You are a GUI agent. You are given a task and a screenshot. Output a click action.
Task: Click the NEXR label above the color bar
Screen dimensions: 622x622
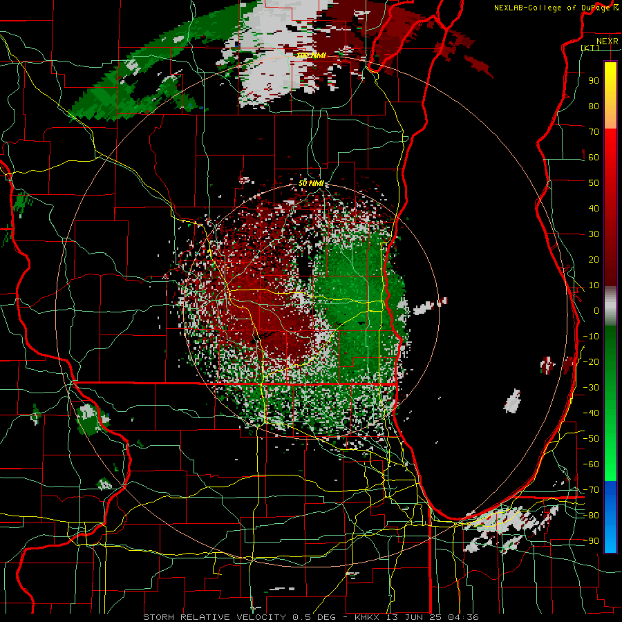607,41
